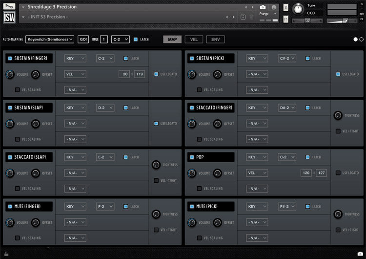The image size is (366, 259).
Task: Toggle the Pop articulation on/off
Action: point(192,157)
